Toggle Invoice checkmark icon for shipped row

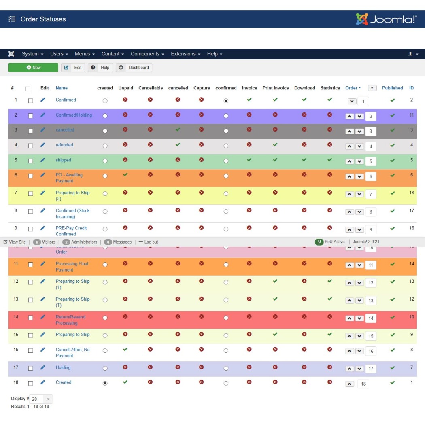[249, 160]
